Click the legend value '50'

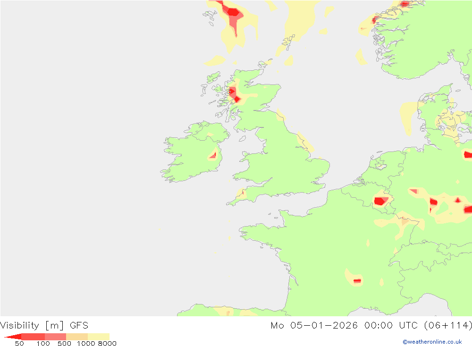(19, 344)
